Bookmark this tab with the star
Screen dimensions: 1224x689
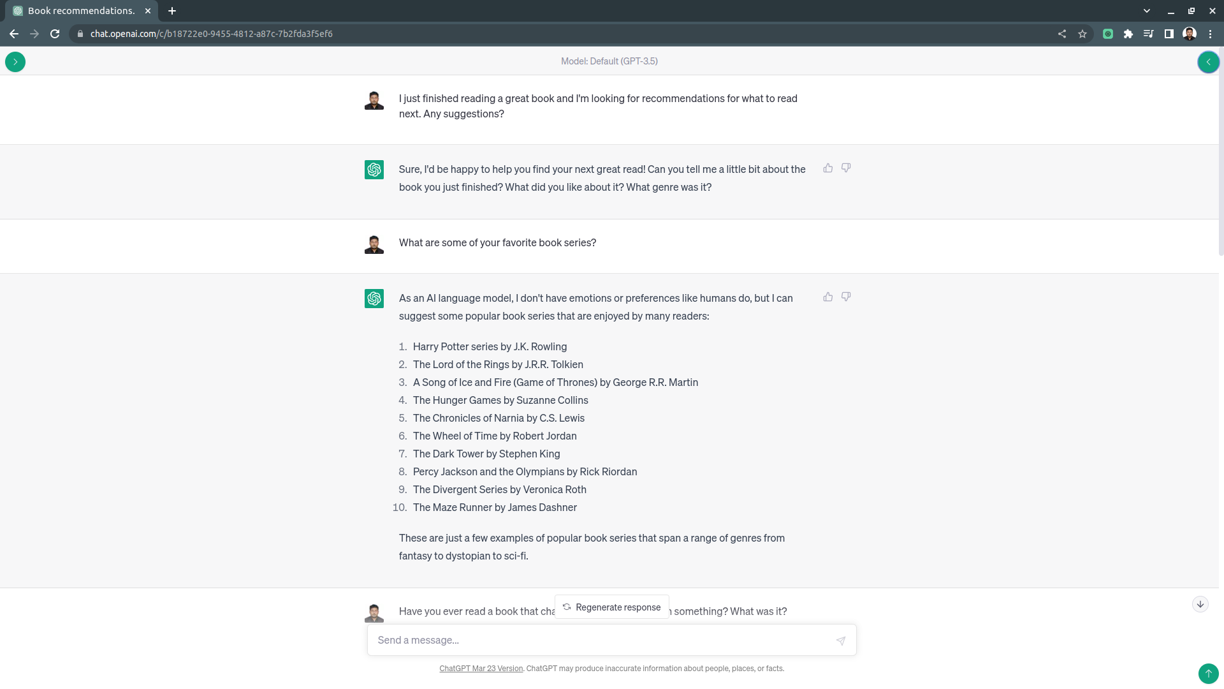click(1082, 34)
